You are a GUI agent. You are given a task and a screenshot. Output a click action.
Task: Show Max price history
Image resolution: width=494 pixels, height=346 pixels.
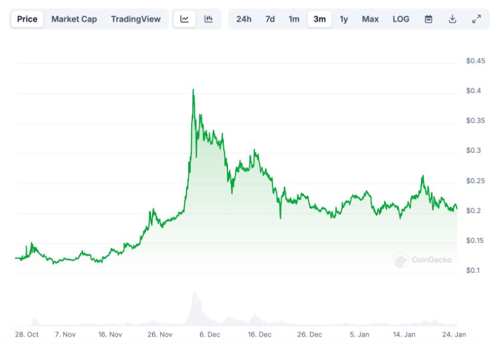click(x=370, y=19)
